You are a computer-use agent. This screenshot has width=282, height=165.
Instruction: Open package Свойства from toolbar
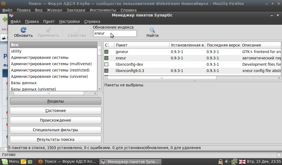click(x=77, y=32)
